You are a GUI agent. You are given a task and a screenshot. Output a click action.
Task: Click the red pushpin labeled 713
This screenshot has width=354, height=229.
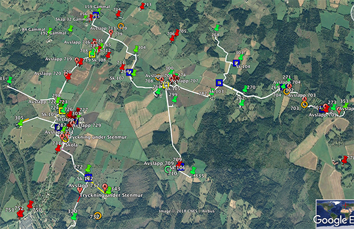pos(142,7)
